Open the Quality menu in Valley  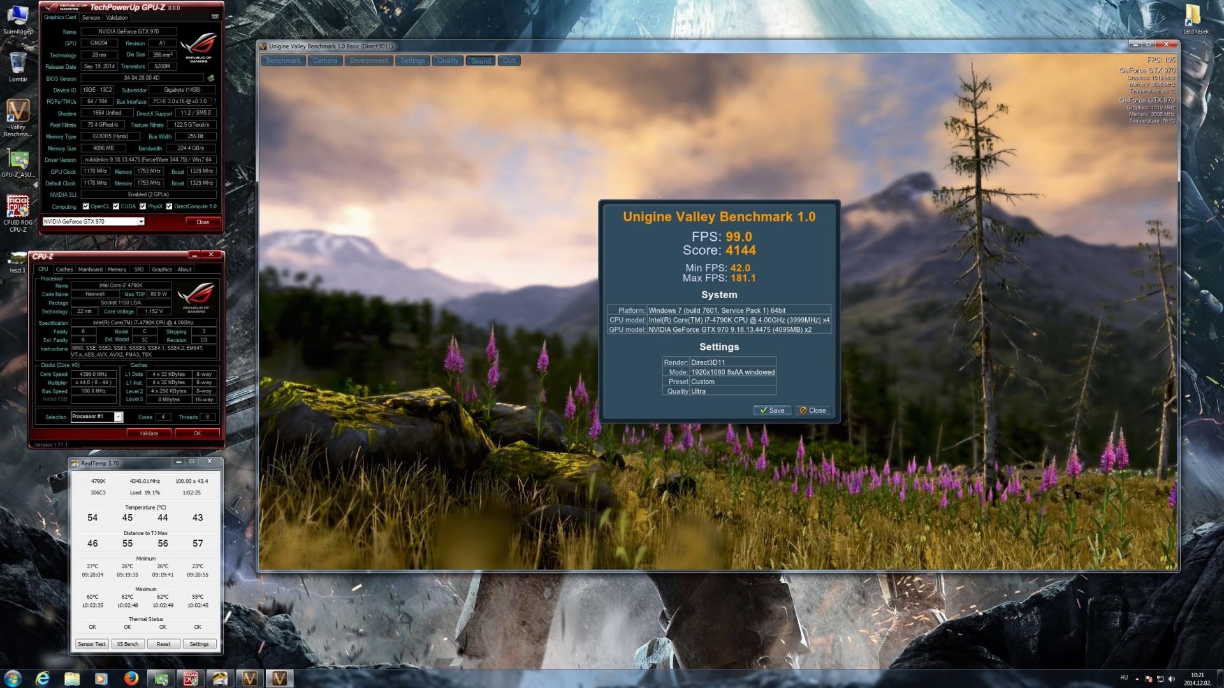click(448, 61)
